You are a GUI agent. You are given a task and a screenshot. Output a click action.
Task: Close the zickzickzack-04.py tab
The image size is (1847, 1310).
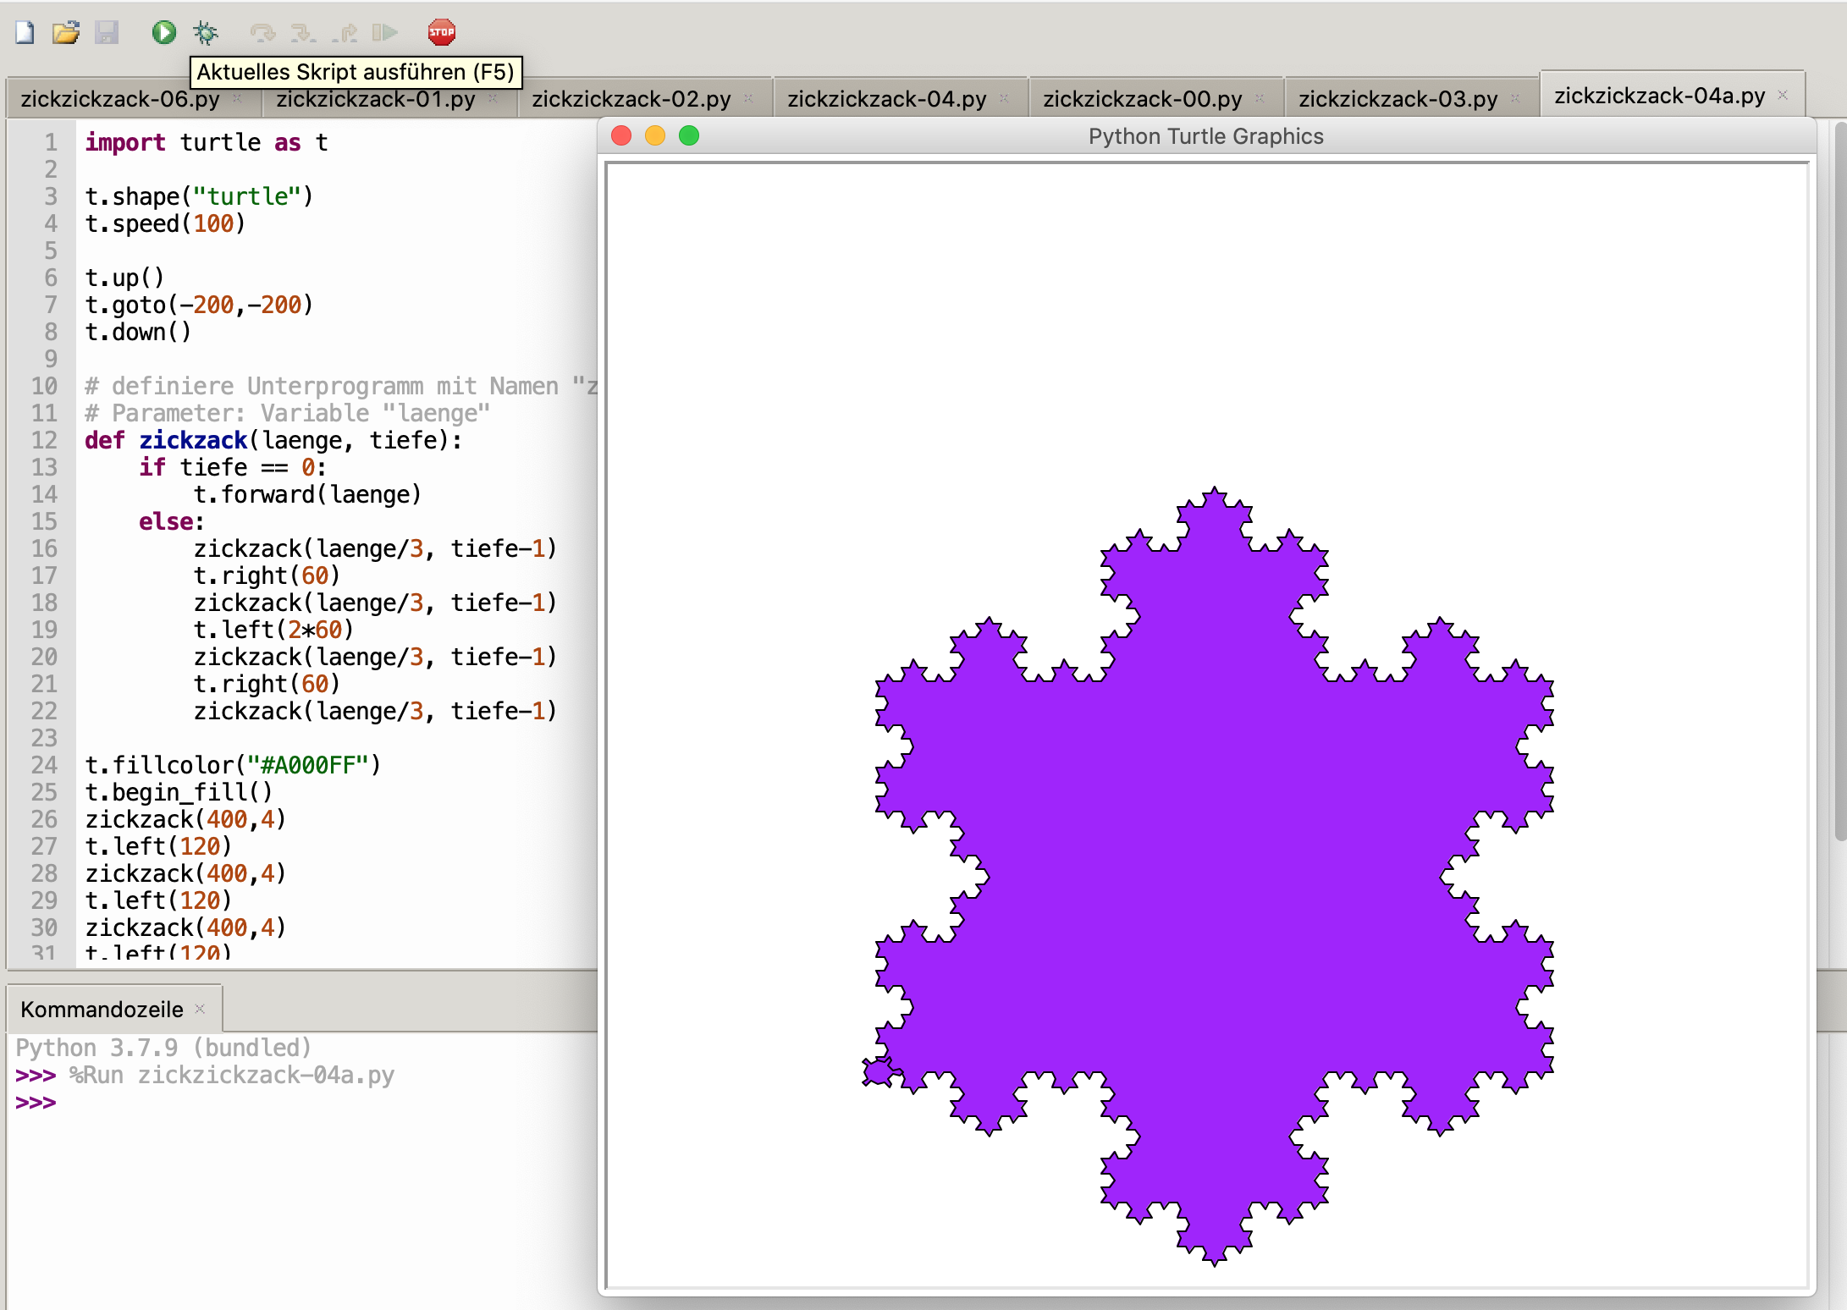(x=1004, y=99)
